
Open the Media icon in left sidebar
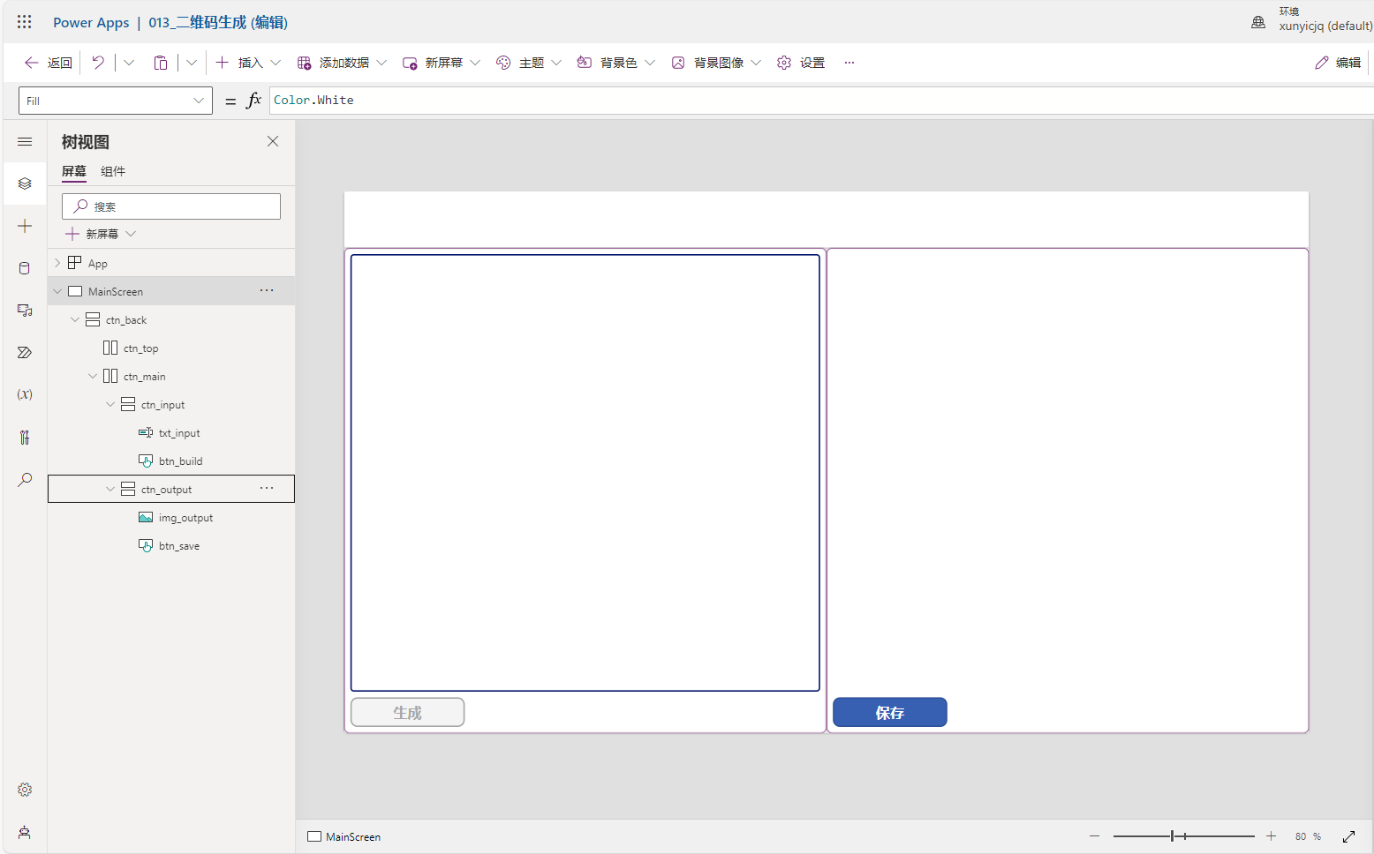tap(25, 311)
